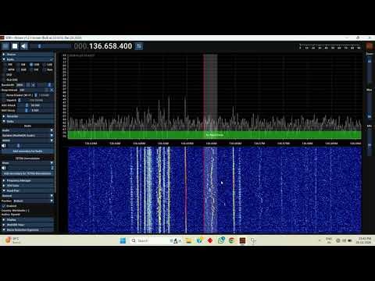The height and width of the screenshot is (281, 375).
Task: Click the Min level slider on the right edge
Action: (370, 142)
